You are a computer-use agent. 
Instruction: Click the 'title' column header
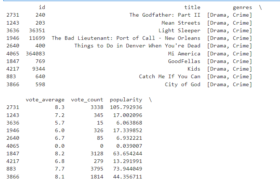(192, 7)
